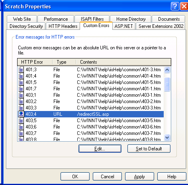Click the file icon for error 401;3
This screenshot has height=185, width=188.
[21, 70]
